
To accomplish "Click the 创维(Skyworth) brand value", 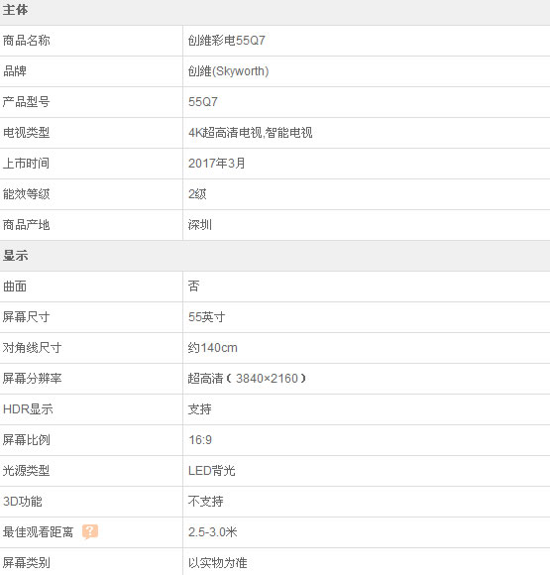I will tap(228, 71).
